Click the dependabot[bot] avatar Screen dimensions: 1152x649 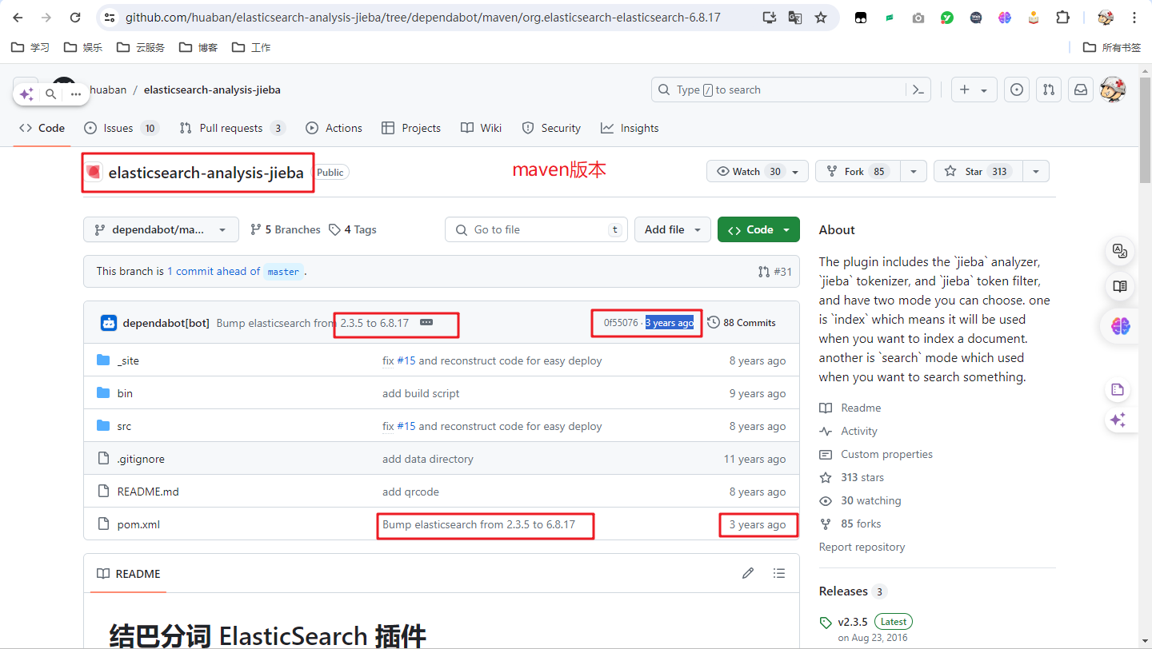coord(108,323)
